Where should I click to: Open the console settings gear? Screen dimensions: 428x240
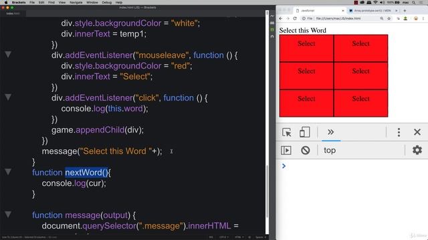coord(417,150)
